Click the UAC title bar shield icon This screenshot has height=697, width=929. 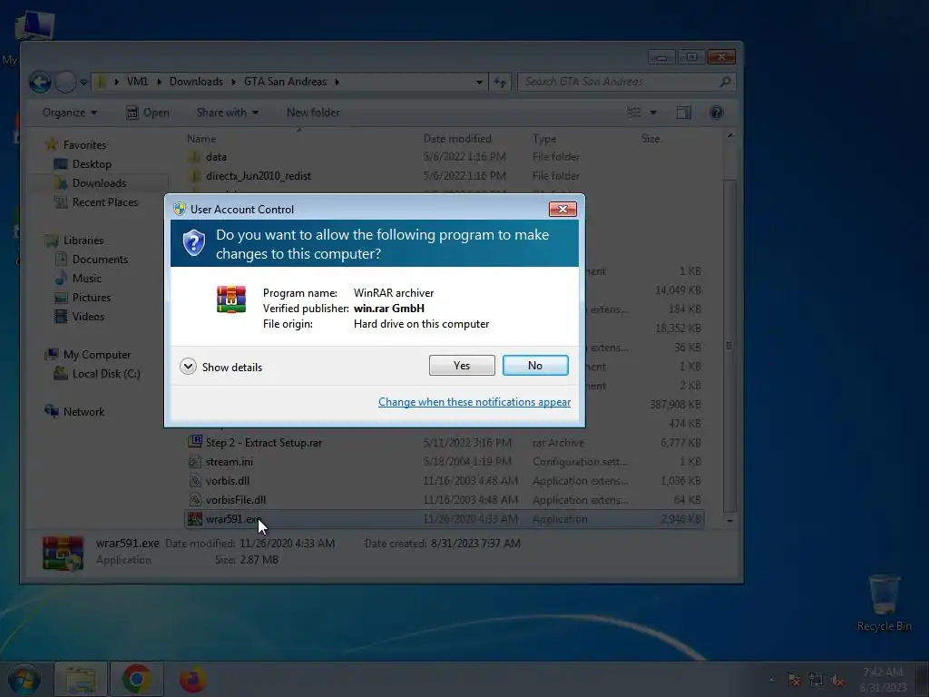click(x=180, y=209)
